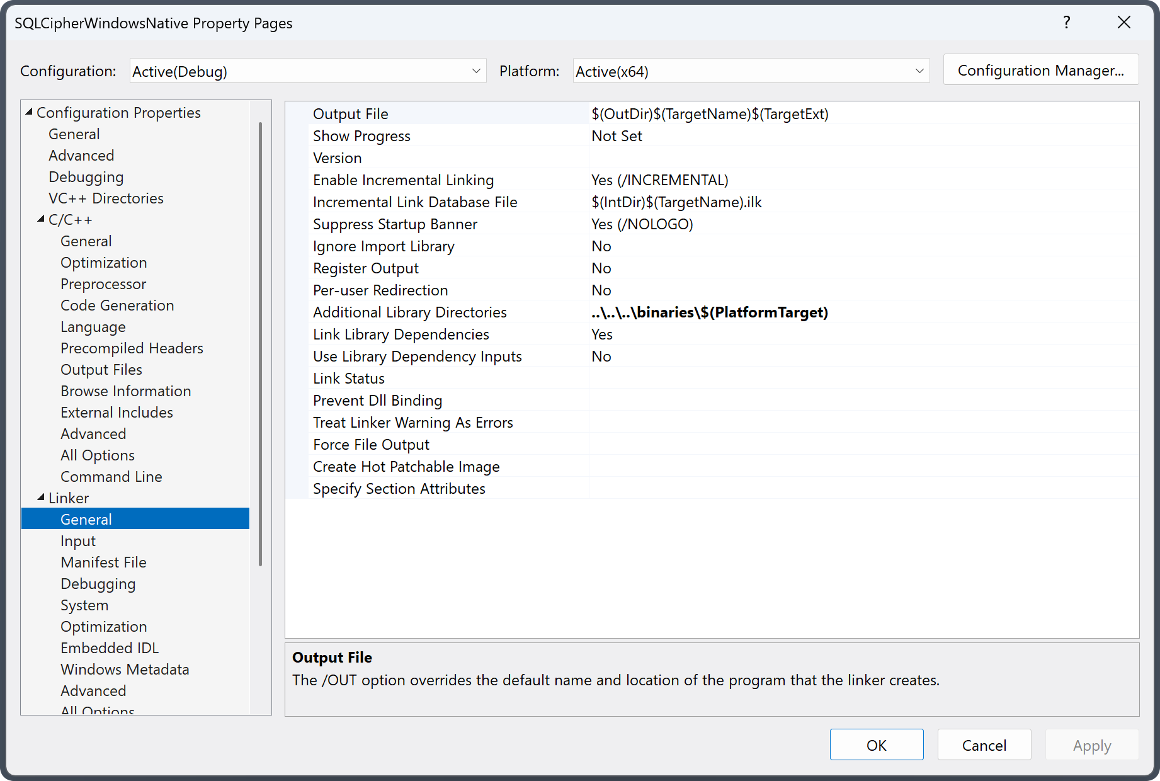Select Enable Incremental Linking property
Image resolution: width=1160 pixels, height=781 pixels.
click(x=403, y=180)
